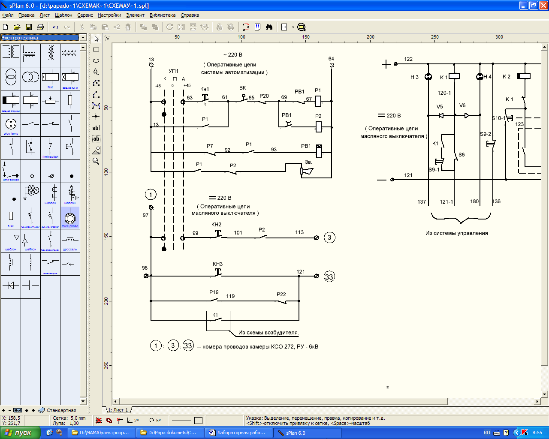Click the fill style square in the status bar
The height and width of the screenshot is (439, 549).
coord(198,421)
